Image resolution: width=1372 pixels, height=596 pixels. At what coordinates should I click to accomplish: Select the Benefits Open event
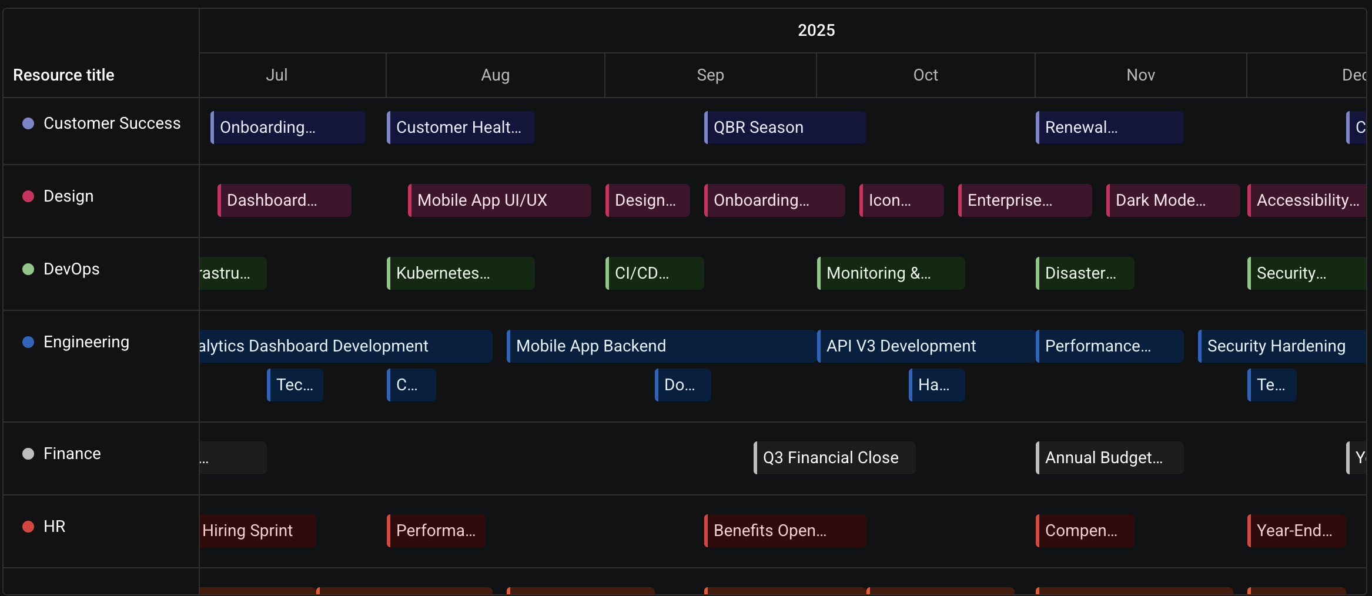[785, 531]
